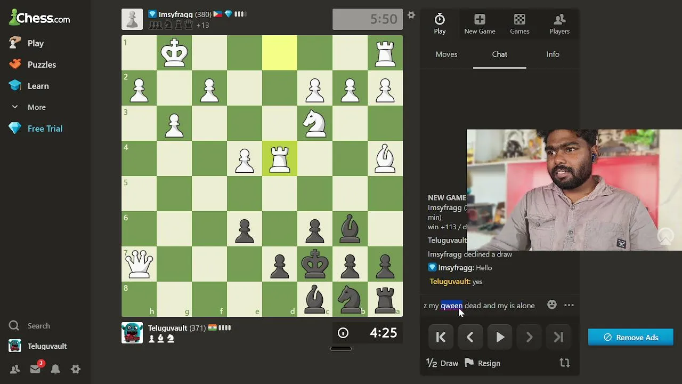This screenshot has width=682, height=384.
Task: Click the highlighted empty square d1
Action: 280,53
